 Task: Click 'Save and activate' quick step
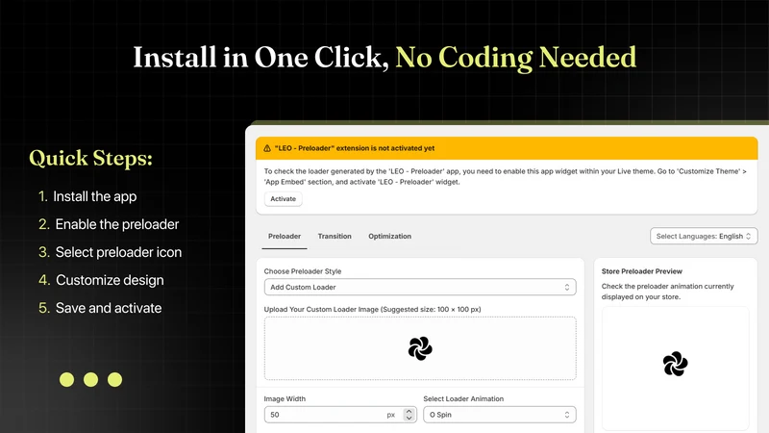[x=109, y=308]
